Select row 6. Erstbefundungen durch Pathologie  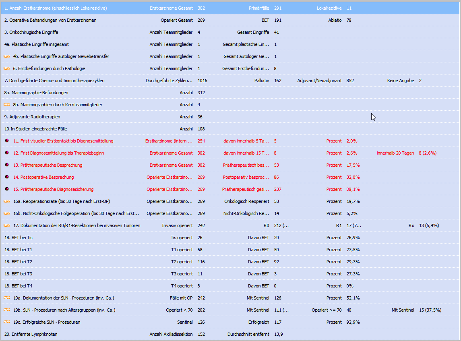(230, 68)
